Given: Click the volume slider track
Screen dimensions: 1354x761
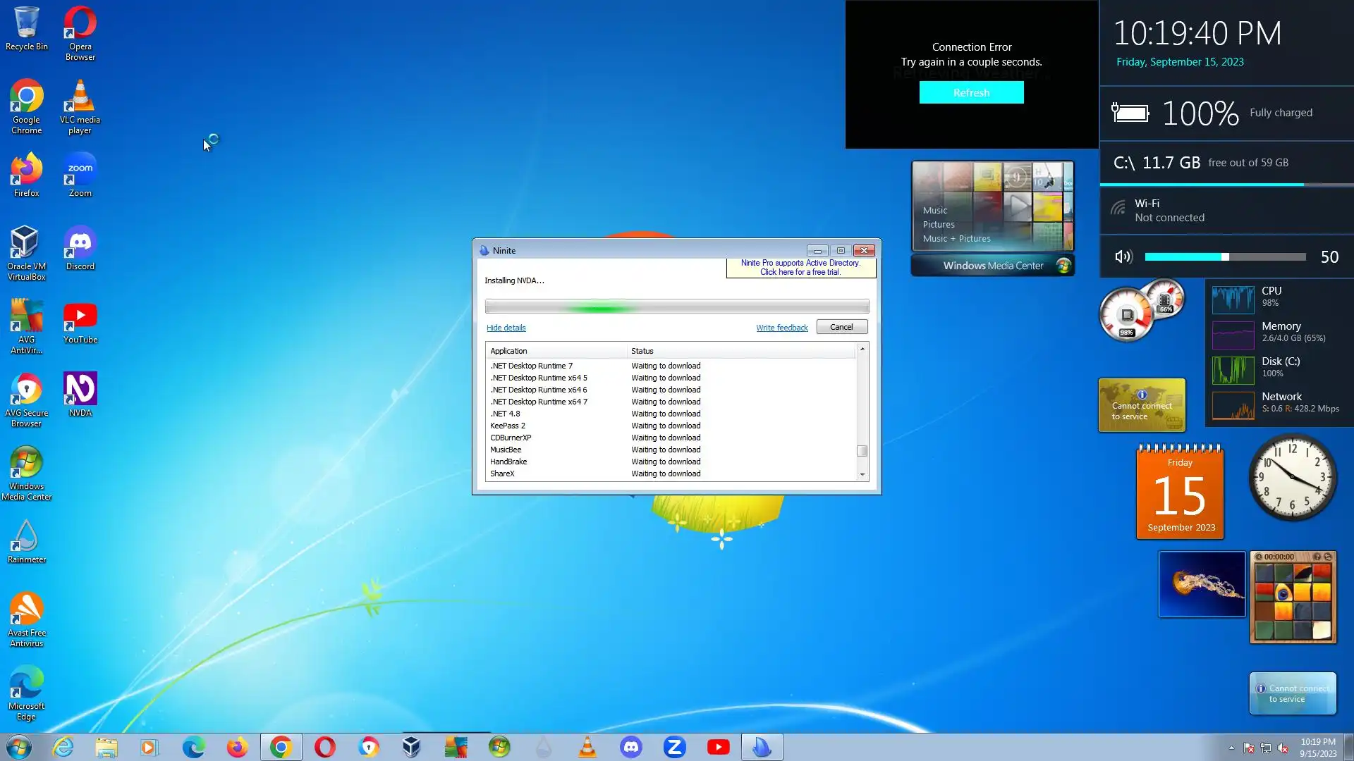Looking at the screenshot, I should [1225, 257].
